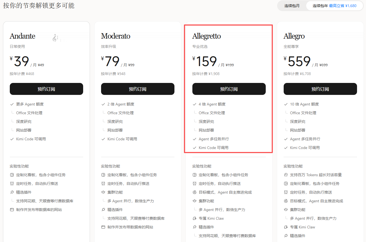Click the scheduled task clock icon under Andante
The image size is (366, 242).
pyautogui.click(x=12, y=184)
